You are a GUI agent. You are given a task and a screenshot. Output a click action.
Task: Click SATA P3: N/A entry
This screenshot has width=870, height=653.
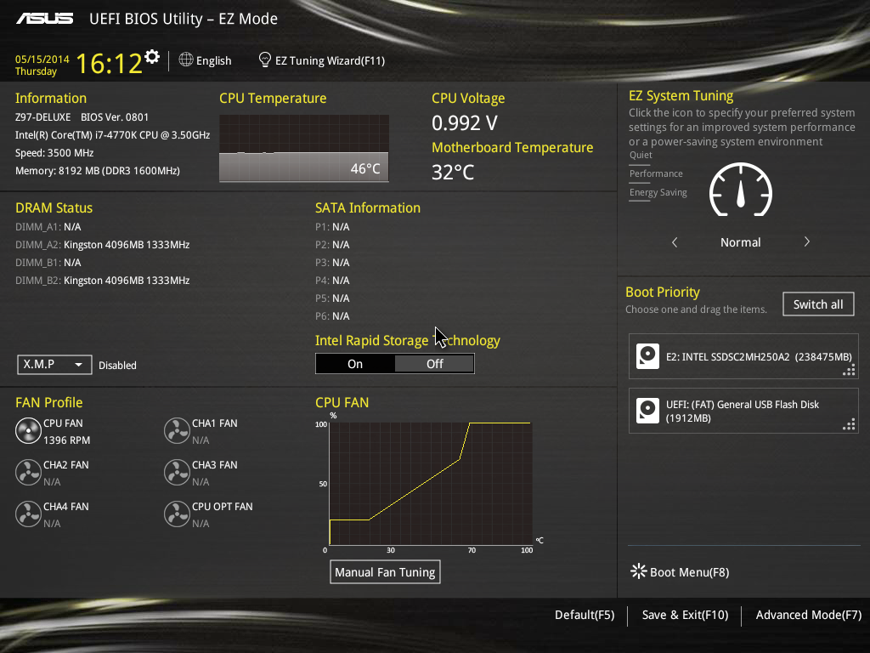click(x=332, y=262)
